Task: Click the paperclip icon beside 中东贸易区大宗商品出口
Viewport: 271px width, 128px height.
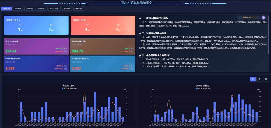Action: point(140,55)
